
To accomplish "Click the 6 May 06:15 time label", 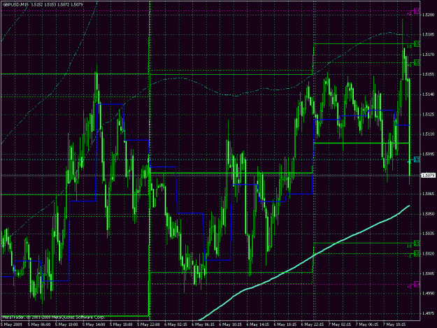I will [x=203, y=325].
